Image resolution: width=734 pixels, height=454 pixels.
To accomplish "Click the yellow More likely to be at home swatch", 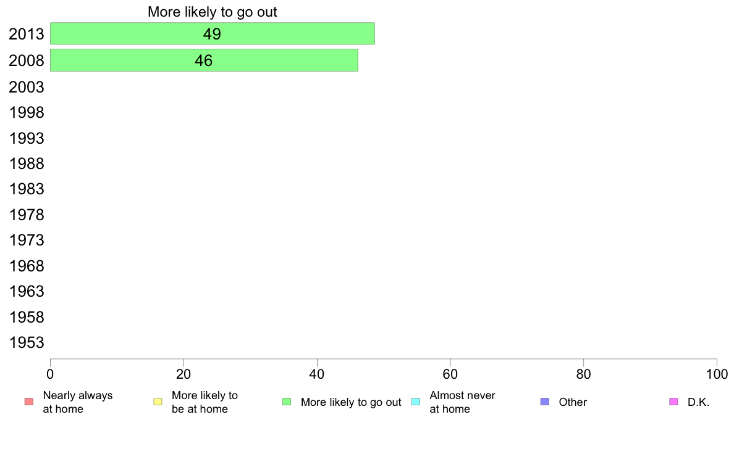I will 158,402.
